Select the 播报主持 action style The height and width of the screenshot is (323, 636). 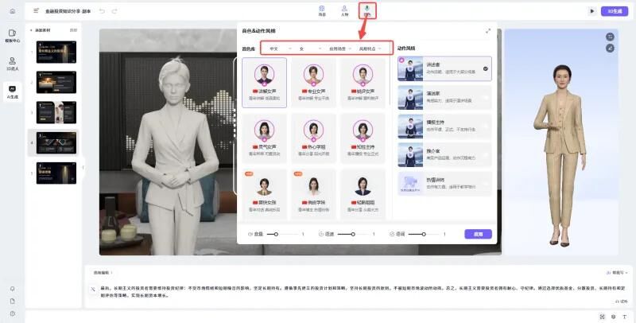point(444,126)
